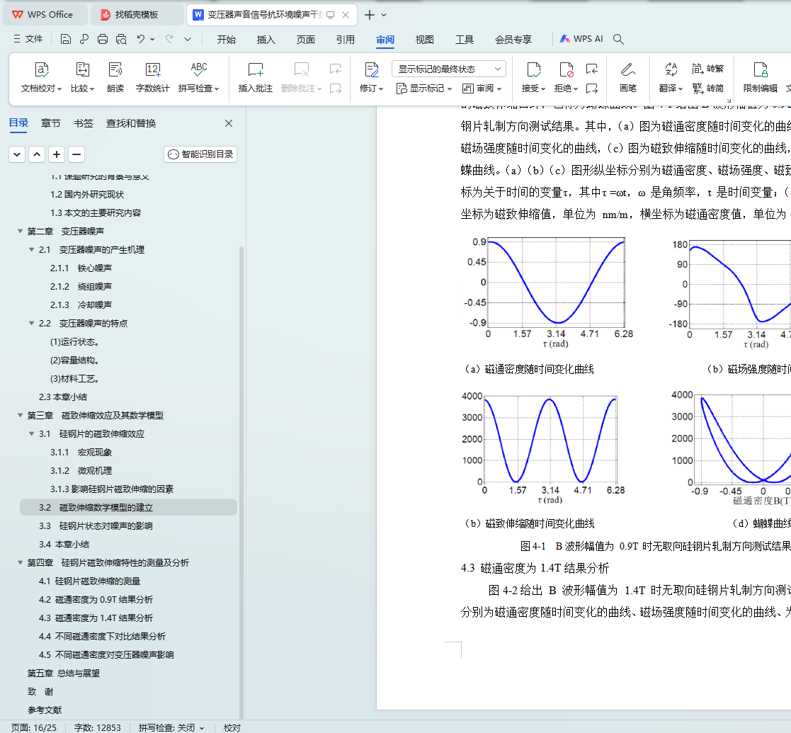The width and height of the screenshot is (791, 733).
Task: Convert text with 简转繁
Action: (707, 69)
